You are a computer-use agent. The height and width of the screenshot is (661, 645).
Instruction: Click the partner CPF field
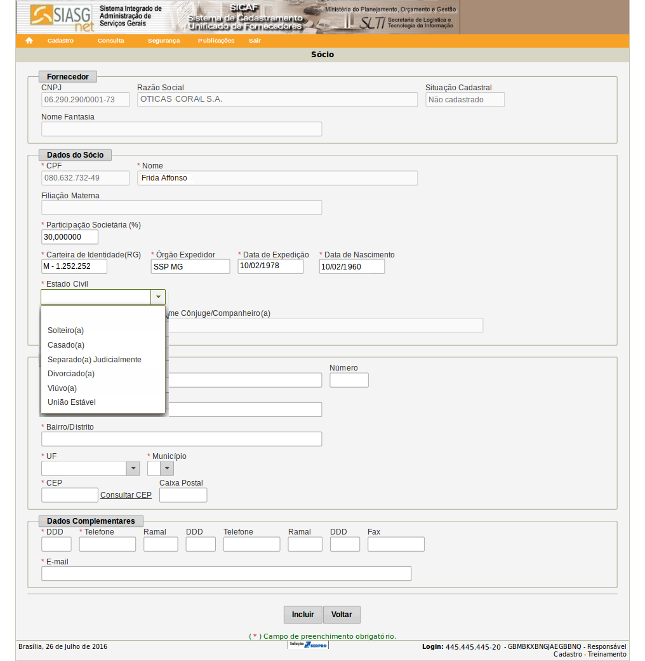tap(85, 178)
